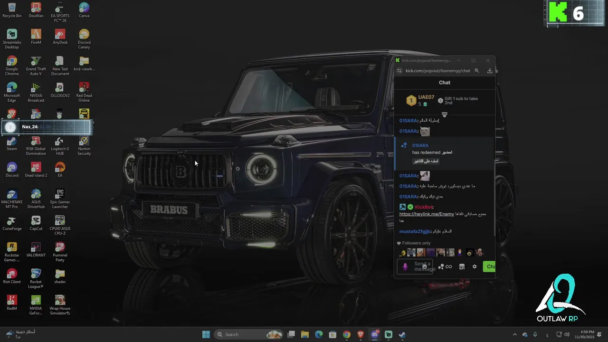This screenshot has height=342, width=608.
Task: Open File Explorer from the taskbar
Action: 305,334
